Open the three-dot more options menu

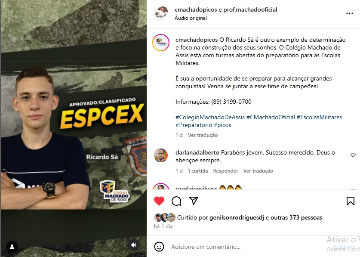349,13
